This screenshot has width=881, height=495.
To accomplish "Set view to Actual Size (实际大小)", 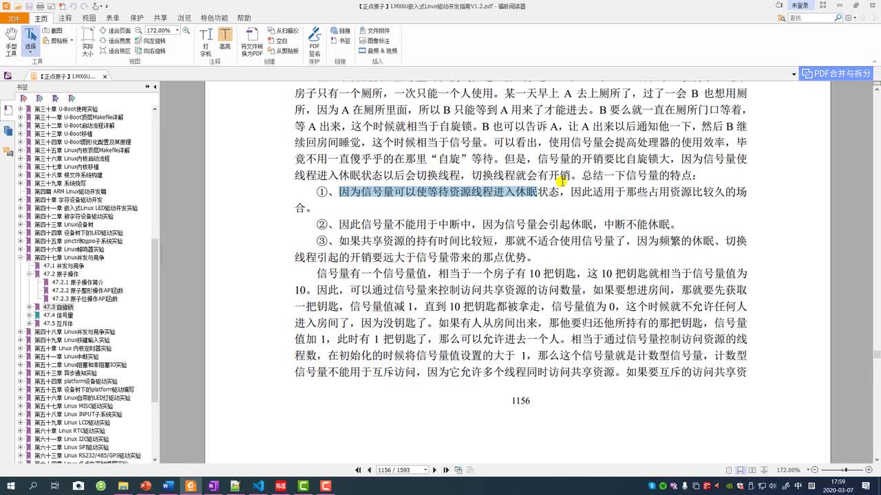I will (87, 42).
